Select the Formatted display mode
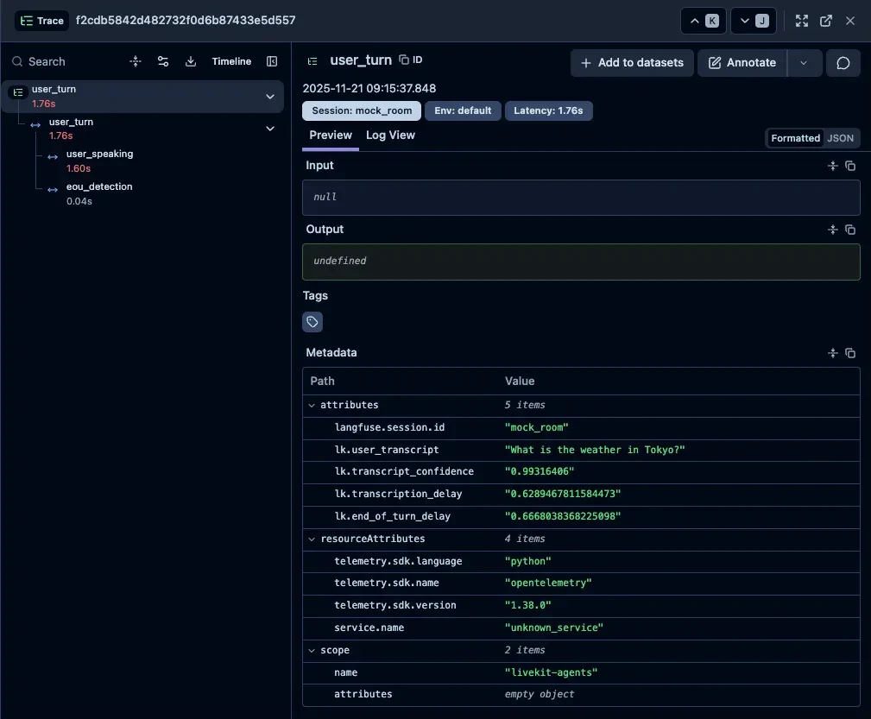 click(795, 138)
